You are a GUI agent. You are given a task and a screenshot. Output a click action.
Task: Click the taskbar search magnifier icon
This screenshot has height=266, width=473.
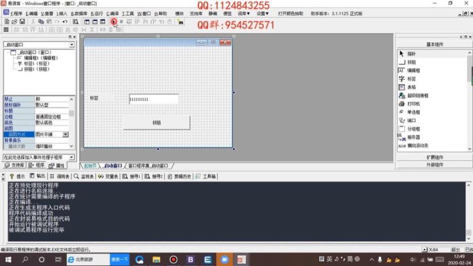[25, 259]
